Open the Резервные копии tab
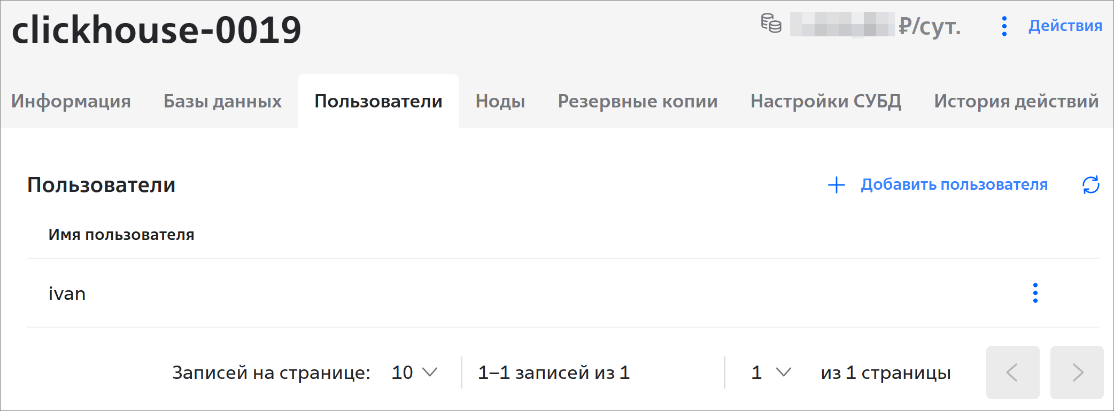1114x411 pixels. [638, 101]
